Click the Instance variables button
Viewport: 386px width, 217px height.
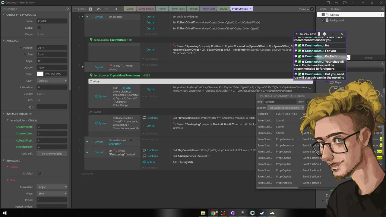pos(52,154)
